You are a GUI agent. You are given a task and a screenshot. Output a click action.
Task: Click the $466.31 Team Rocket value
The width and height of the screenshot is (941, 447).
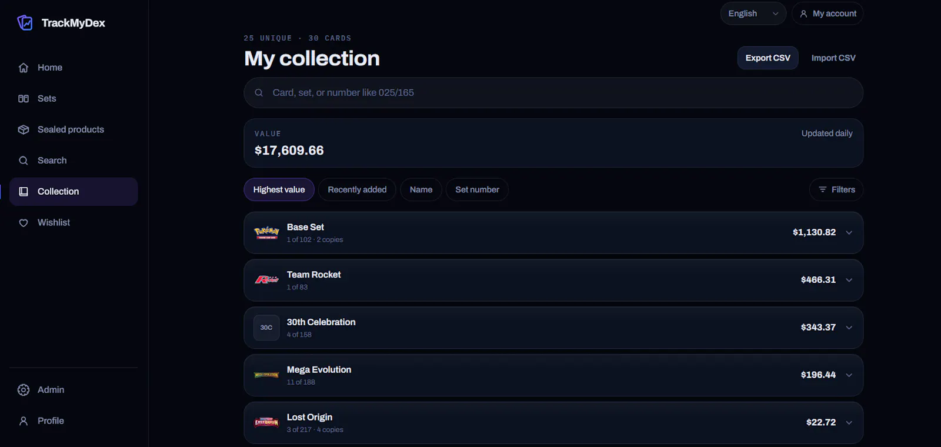point(818,280)
